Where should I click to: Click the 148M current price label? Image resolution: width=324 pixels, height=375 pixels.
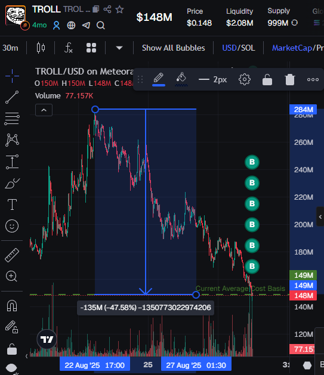(x=303, y=296)
